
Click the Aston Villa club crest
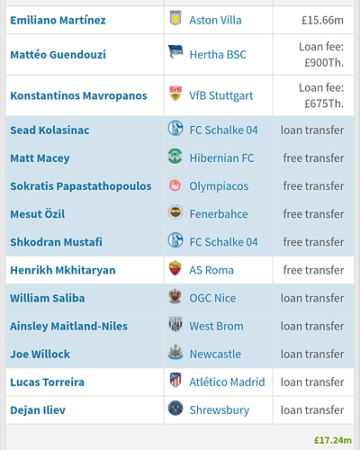tap(175, 18)
